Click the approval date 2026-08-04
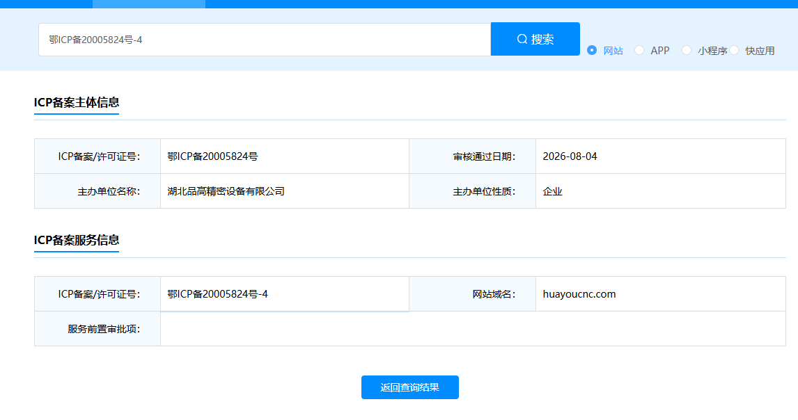This screenshot has width=798, height=420. [x=570, y=156]
